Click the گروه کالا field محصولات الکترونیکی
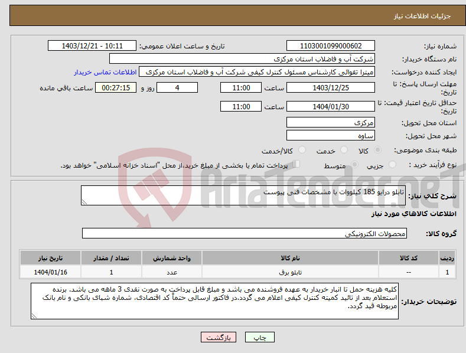The image size is (466, 353). [245, 234]
